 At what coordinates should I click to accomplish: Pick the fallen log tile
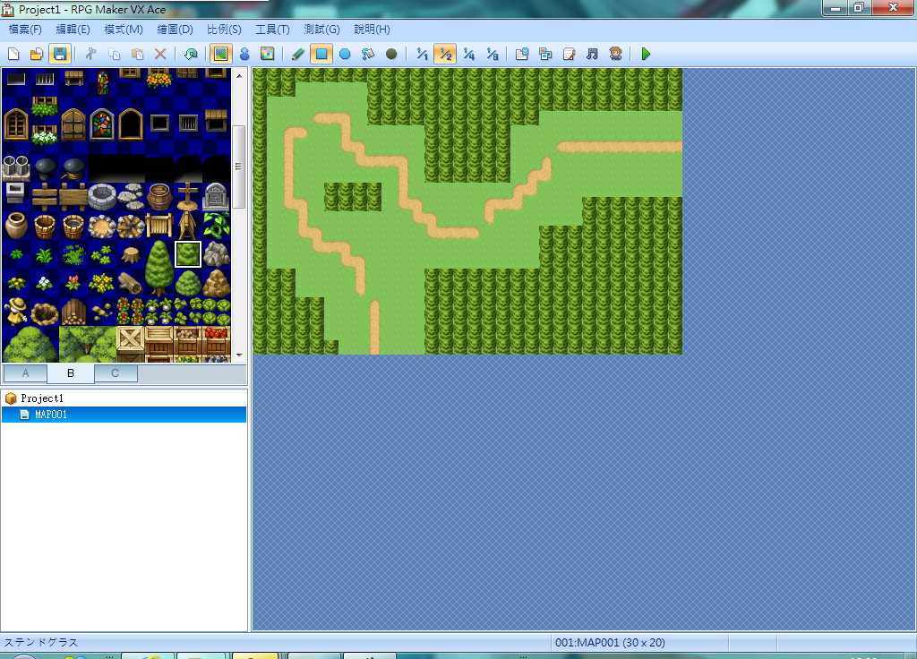(131, 283)
